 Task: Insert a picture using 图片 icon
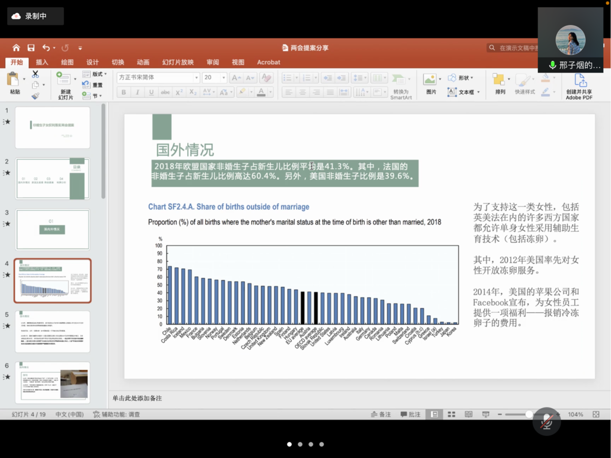click(430, 79)
